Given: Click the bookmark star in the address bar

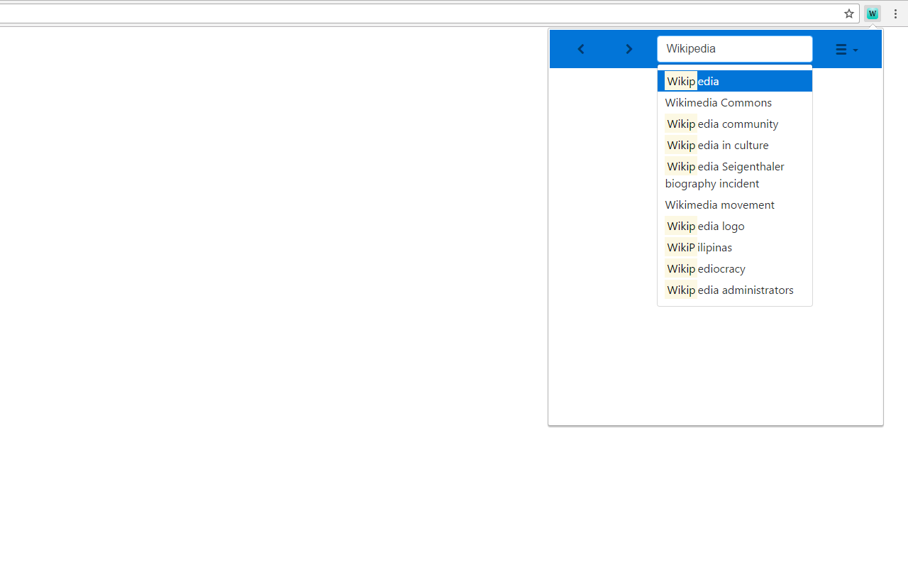Looking at the screenshot, I should (x=848, y=13).
